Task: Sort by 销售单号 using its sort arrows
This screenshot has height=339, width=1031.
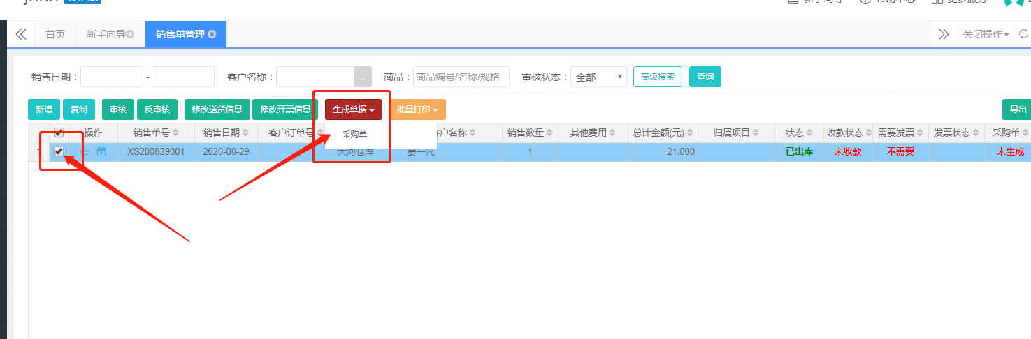Action: (175, 133)
